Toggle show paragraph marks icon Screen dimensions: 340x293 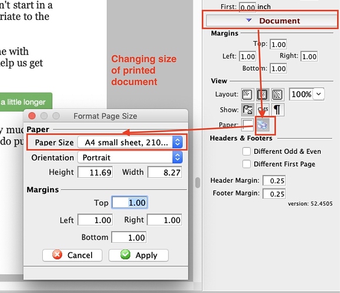coord(277,110)
